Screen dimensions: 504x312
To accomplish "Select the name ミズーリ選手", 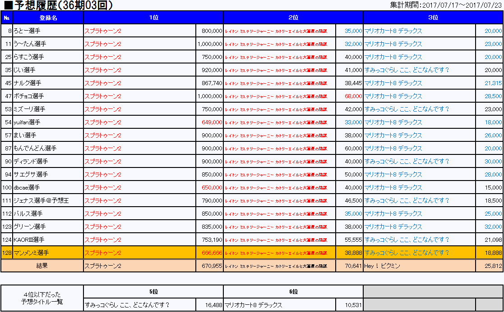I will pos(29,109).
